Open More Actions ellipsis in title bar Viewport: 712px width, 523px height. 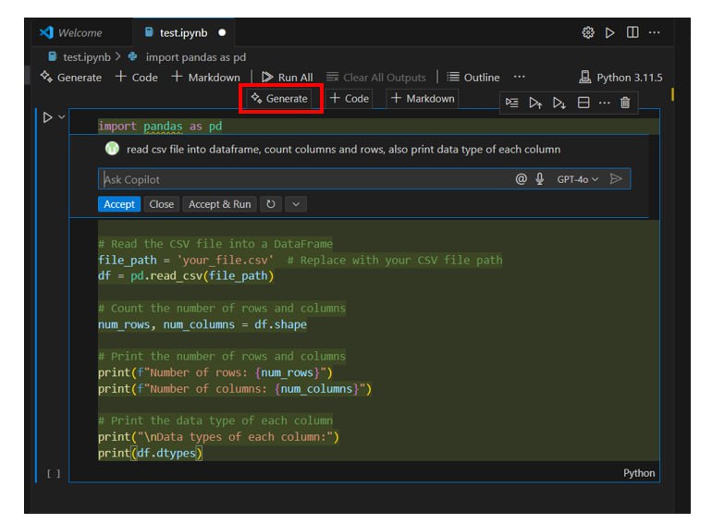pos(655,32)
